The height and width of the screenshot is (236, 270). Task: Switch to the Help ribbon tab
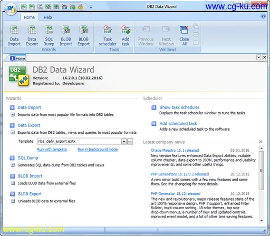(x=47, y=17)
